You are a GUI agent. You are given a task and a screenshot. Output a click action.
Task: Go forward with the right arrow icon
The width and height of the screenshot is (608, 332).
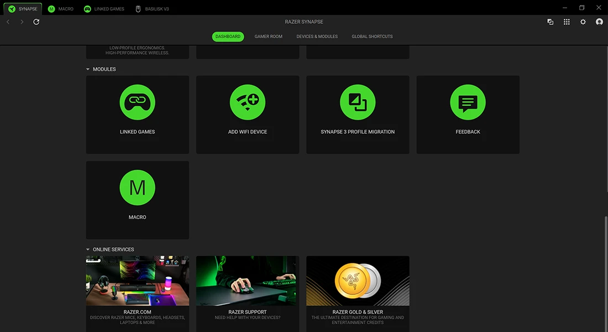(x=22, y=22)
